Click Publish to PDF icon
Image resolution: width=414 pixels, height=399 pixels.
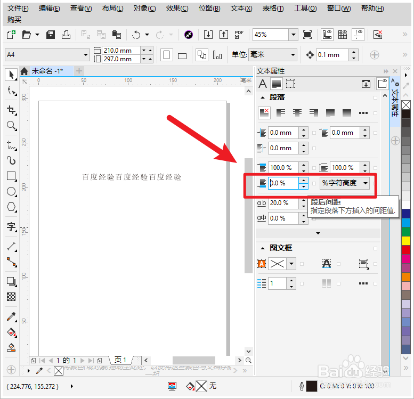[x=239, y=35]
